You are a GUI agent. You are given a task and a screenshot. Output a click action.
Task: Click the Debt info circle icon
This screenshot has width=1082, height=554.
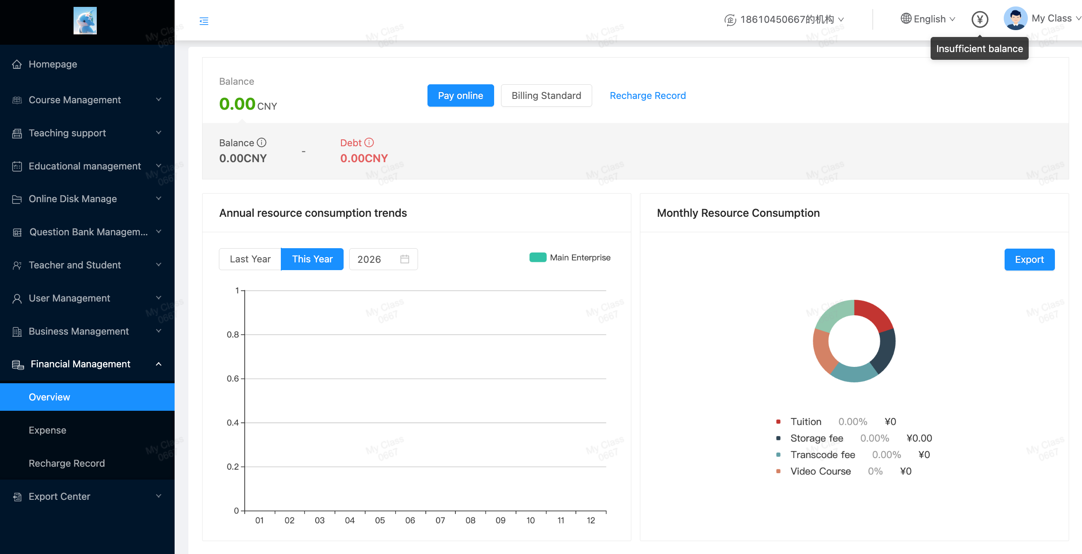click(x=369, y=142)
